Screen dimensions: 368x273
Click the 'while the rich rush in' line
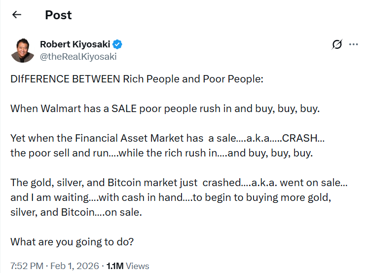click(x=161, y=153)
